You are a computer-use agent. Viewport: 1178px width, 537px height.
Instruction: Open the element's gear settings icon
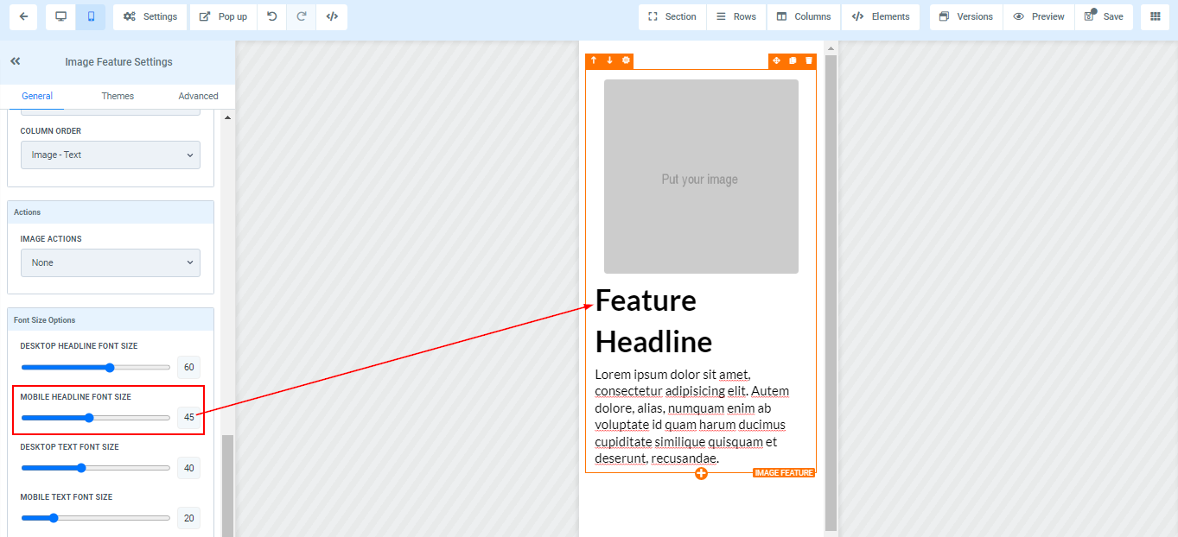click(x=626, y=60)
